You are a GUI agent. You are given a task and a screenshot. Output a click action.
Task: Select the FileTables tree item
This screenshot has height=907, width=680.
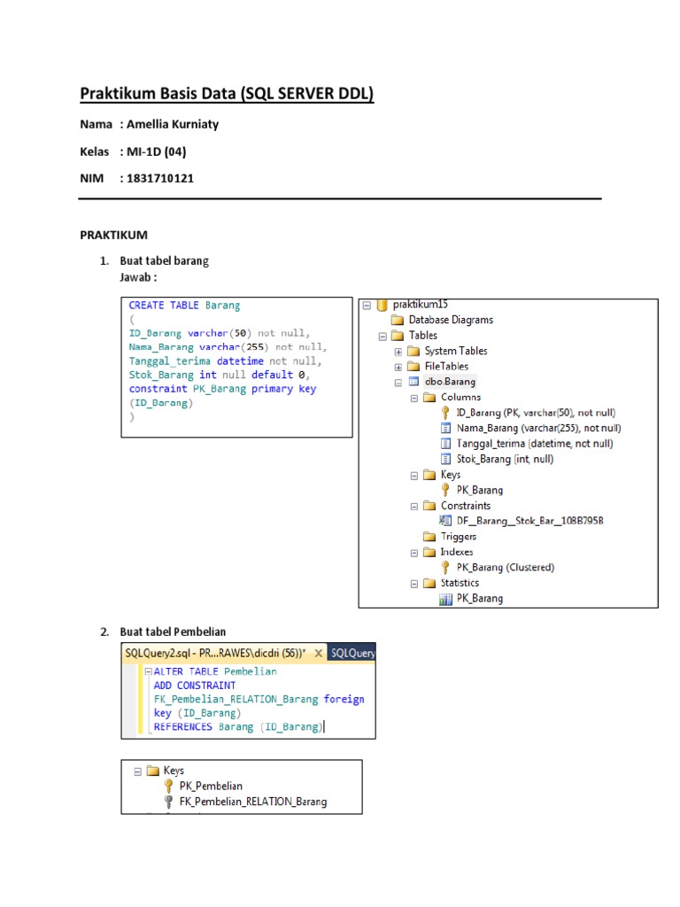(446, 366)
